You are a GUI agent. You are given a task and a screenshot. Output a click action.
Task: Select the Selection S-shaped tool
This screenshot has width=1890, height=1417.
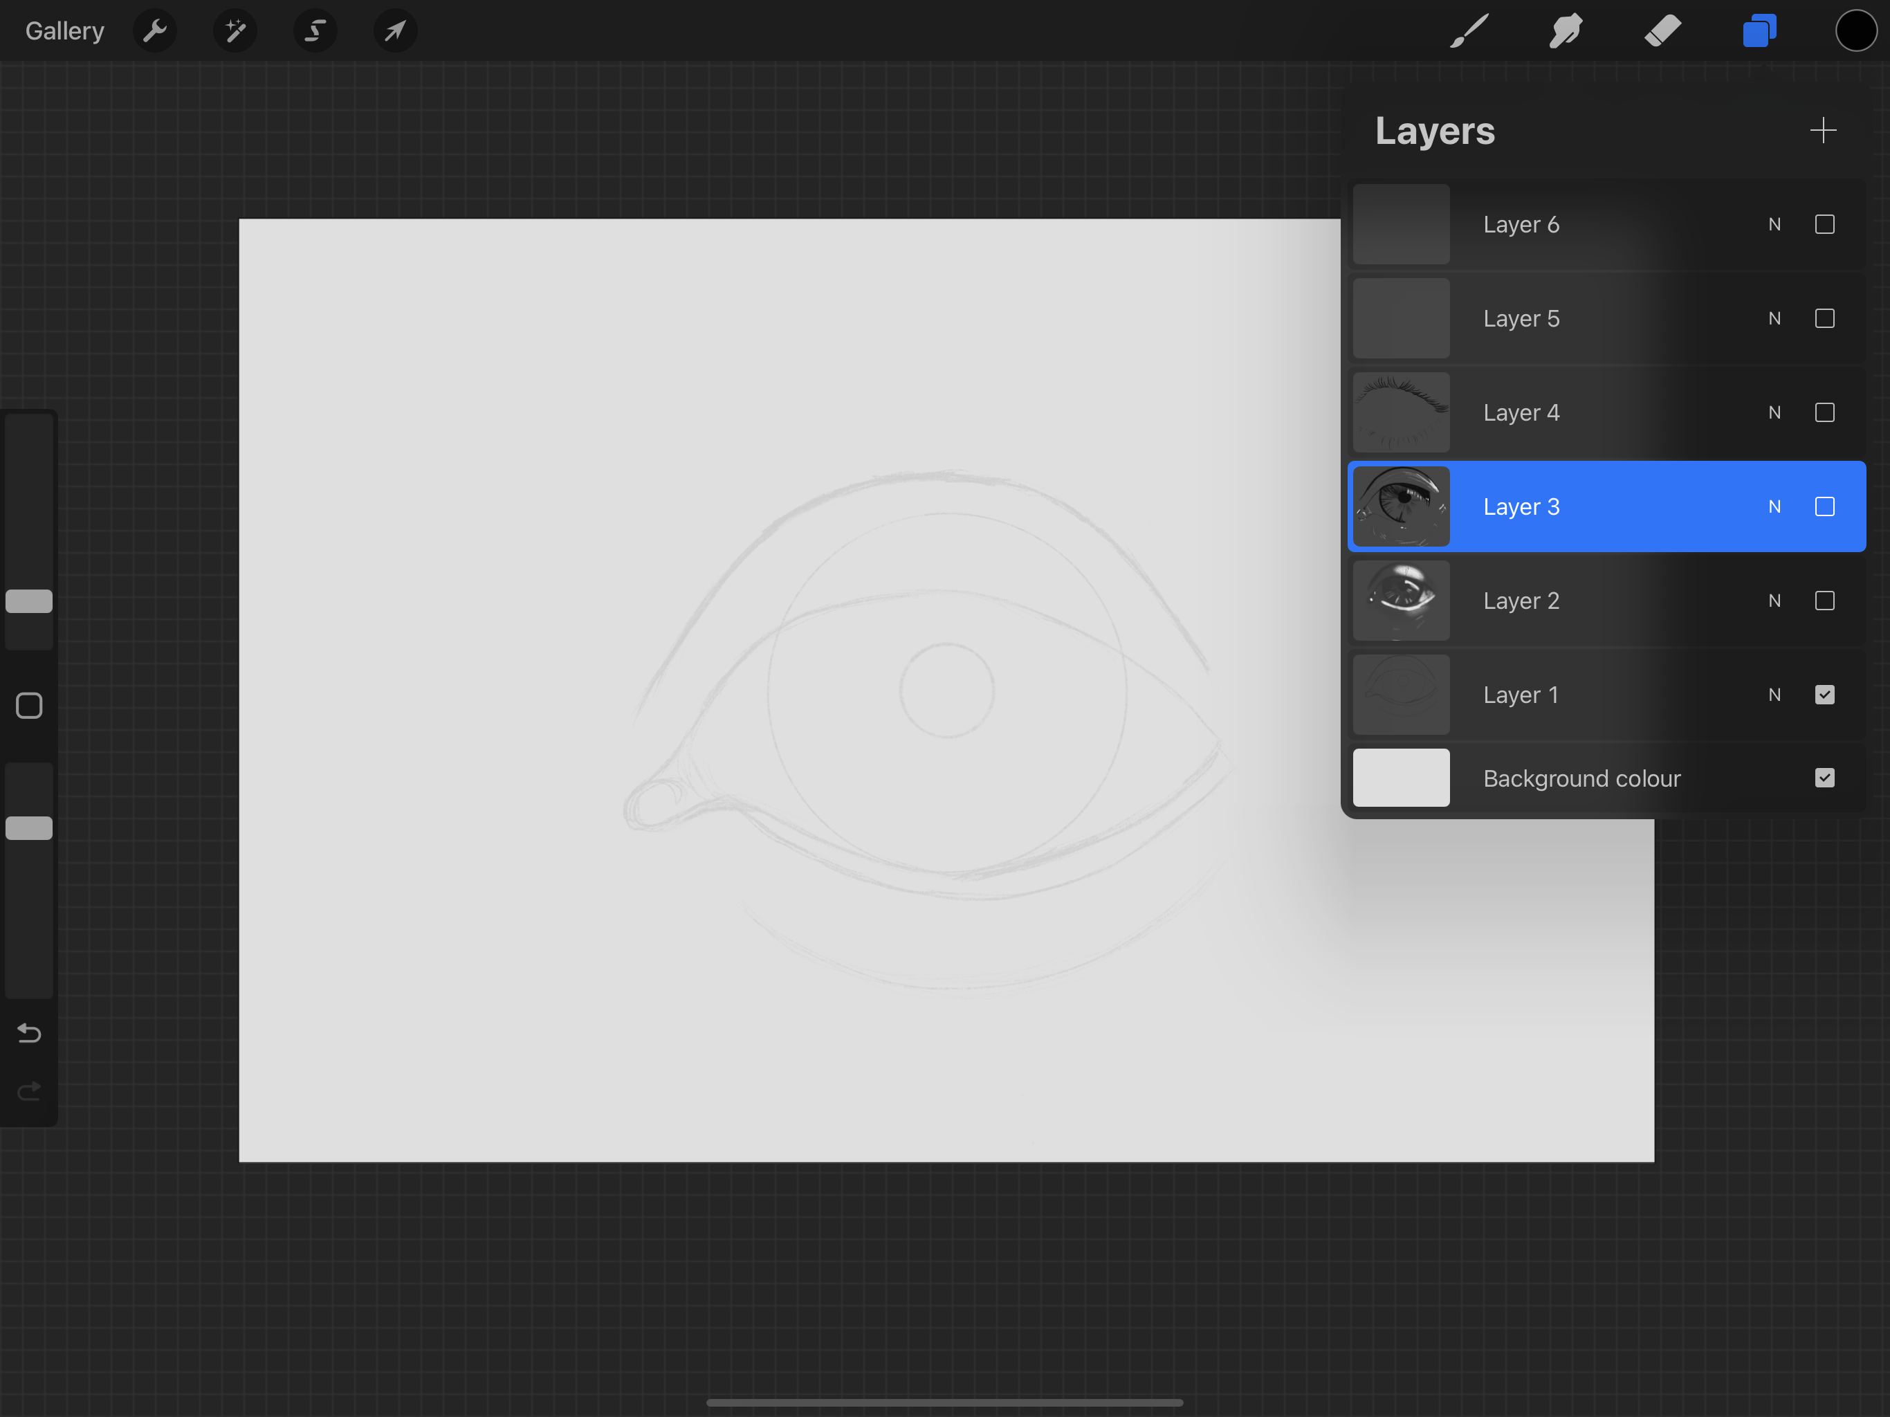(x=315, y=32)
